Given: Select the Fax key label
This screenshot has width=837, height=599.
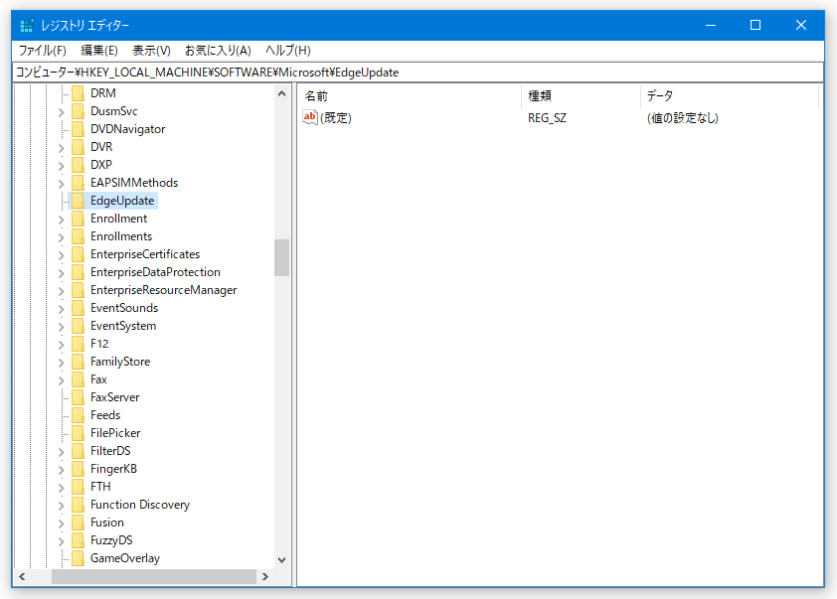Looking at the screenshot, I should pyautogui.click(x=98, y=379).
